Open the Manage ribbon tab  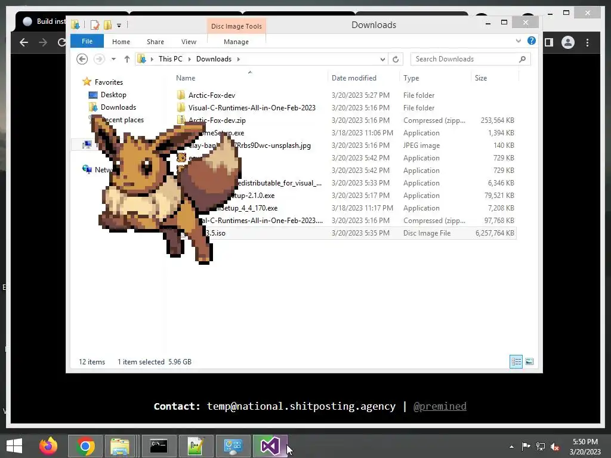[236, 42]
